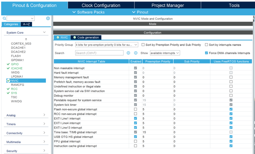Enable FPU global interrupt checkbox
Image resolution: width=255 pixels, height=154 pixels.
pyautogui.click(x=136, y=141)
